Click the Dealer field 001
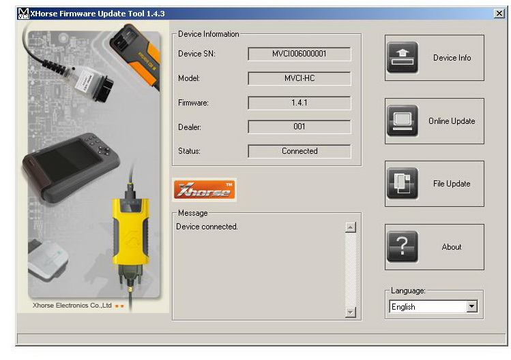The height and width of the screenshot is (360, 511). (300, 127)
